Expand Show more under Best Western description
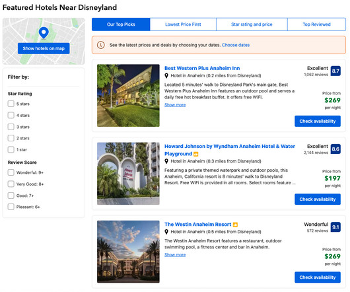Screen dimensions: 350x292 coord(175,105)
